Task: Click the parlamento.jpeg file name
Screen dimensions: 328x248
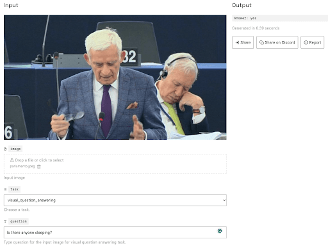Action: tap(22, 166)
